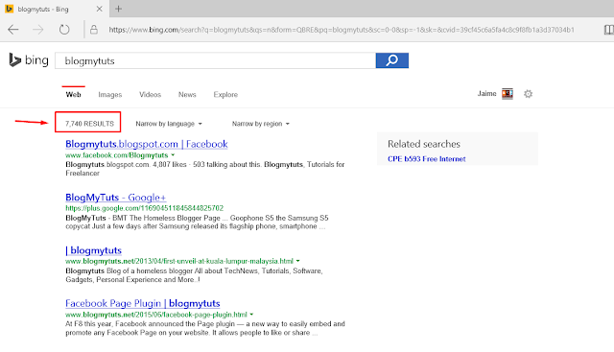Viewport: 614px width, 352px height.
Task: Expand Narrow by language dropdown
Action: (169, 124)
